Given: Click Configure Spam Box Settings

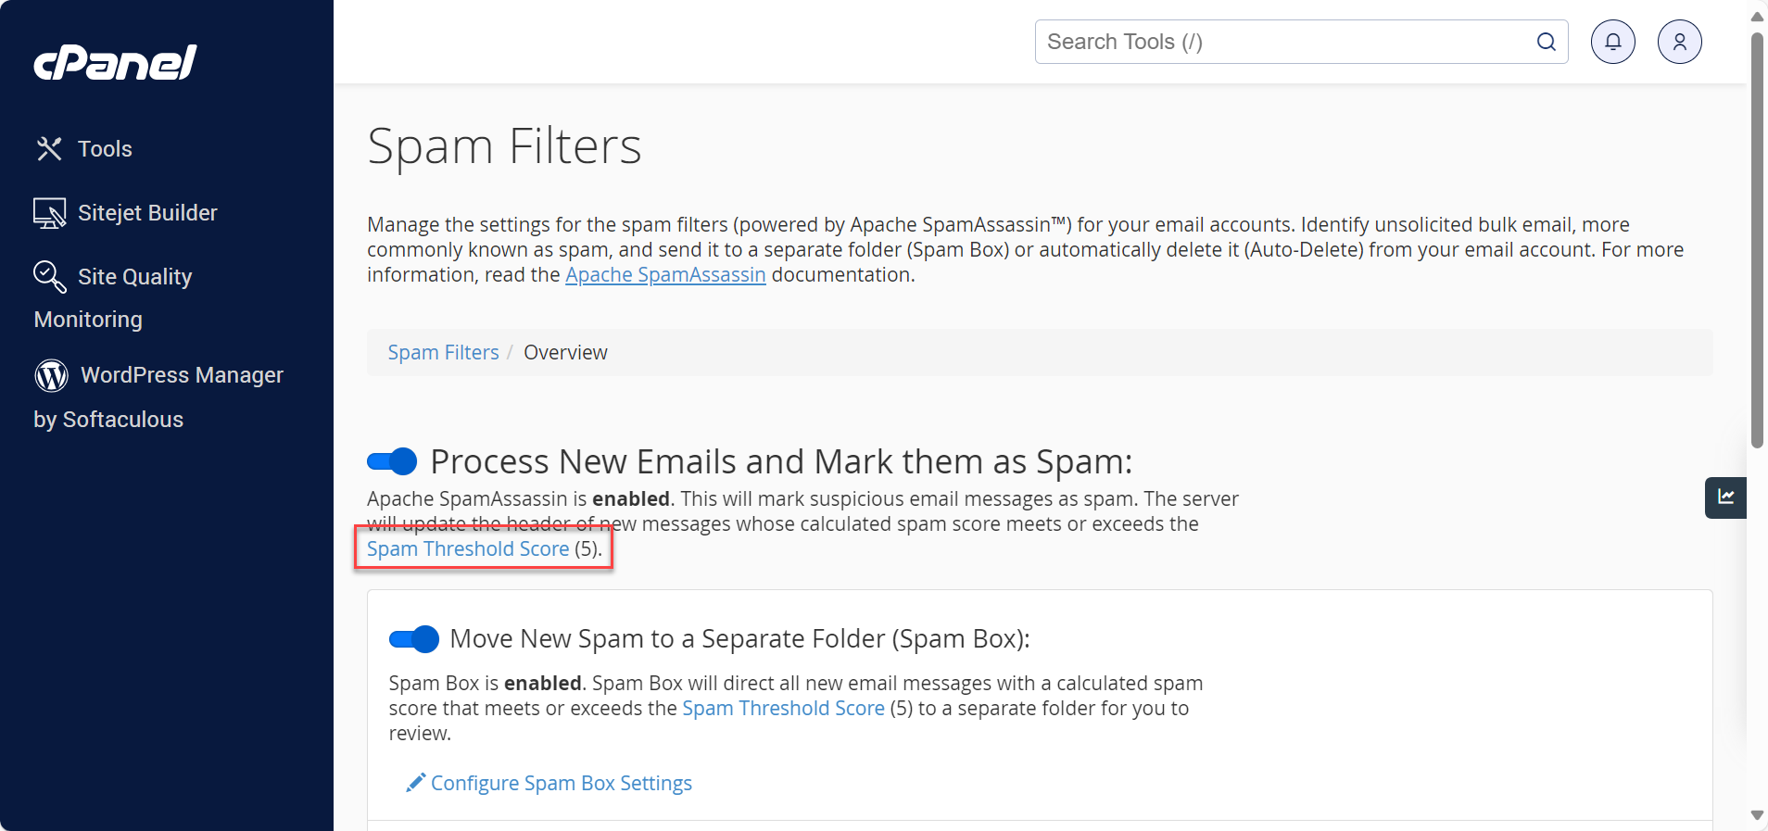Looking at the screenshot, I should [x=561, y=783].
